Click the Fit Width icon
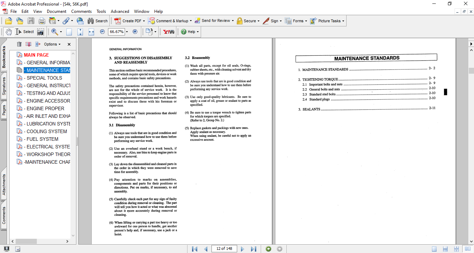 click(x=91, y=32)
